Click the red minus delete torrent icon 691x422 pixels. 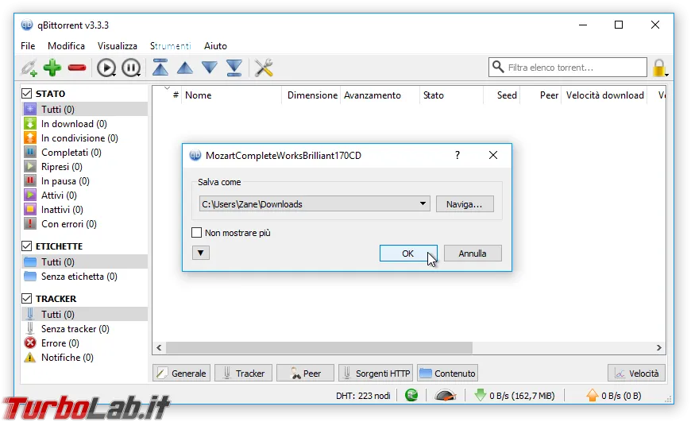77,68
